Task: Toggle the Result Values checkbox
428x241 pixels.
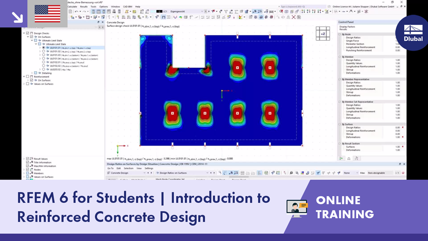Action: tap(28, 159)
